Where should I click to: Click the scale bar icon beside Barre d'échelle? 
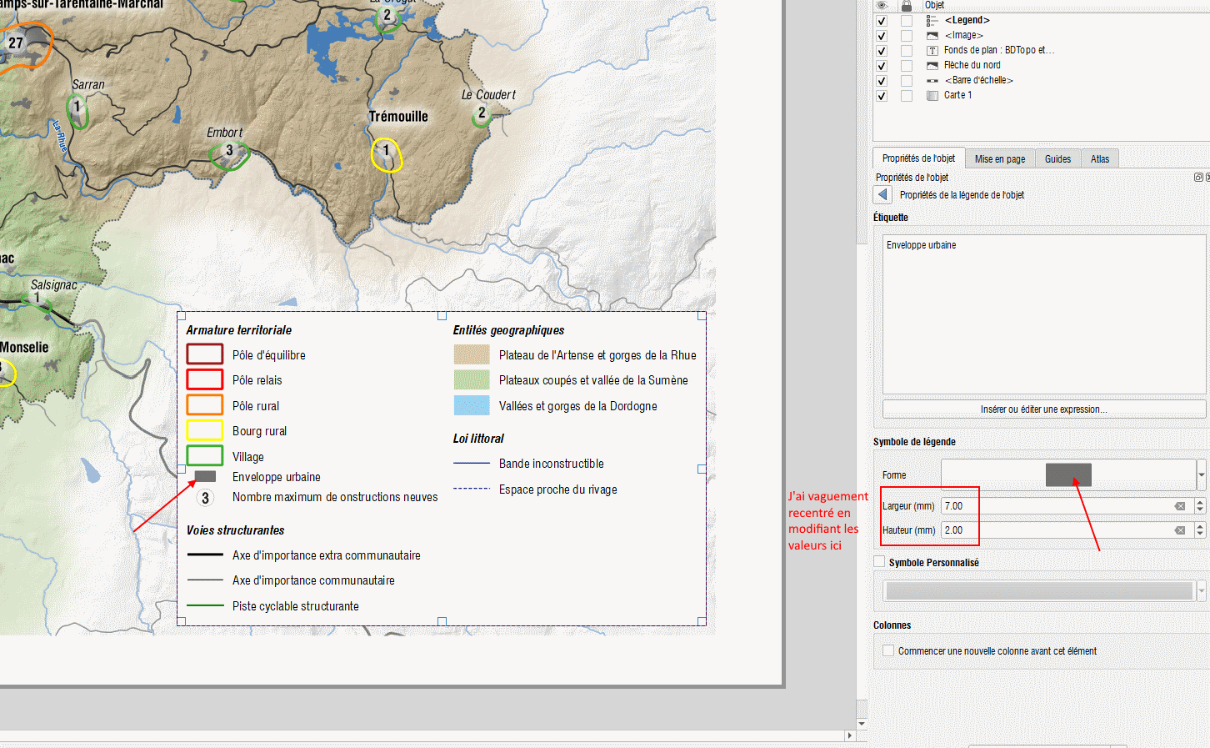tap(932, 80)
